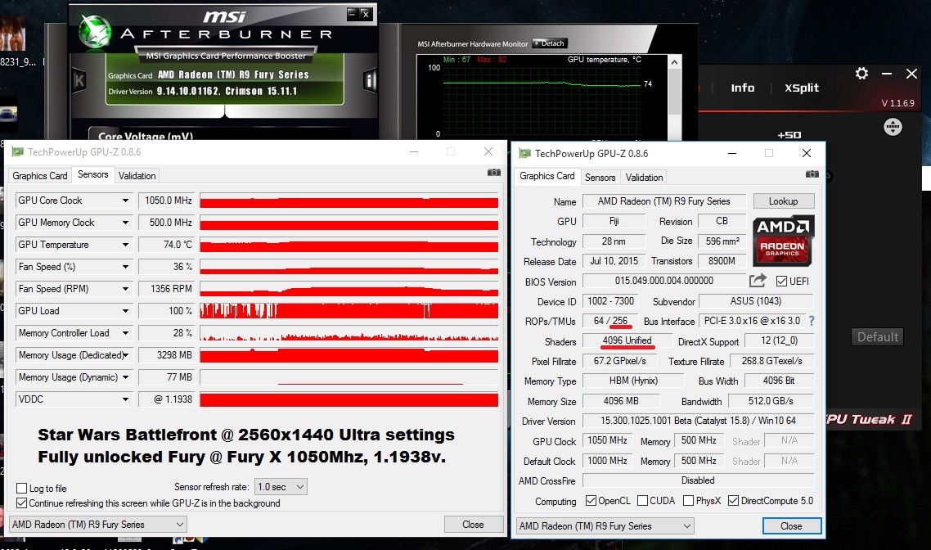Minimize the MSI Afterburner window
Image resolution: width=931 pixels, height=550 pixels.
point(352,13)
